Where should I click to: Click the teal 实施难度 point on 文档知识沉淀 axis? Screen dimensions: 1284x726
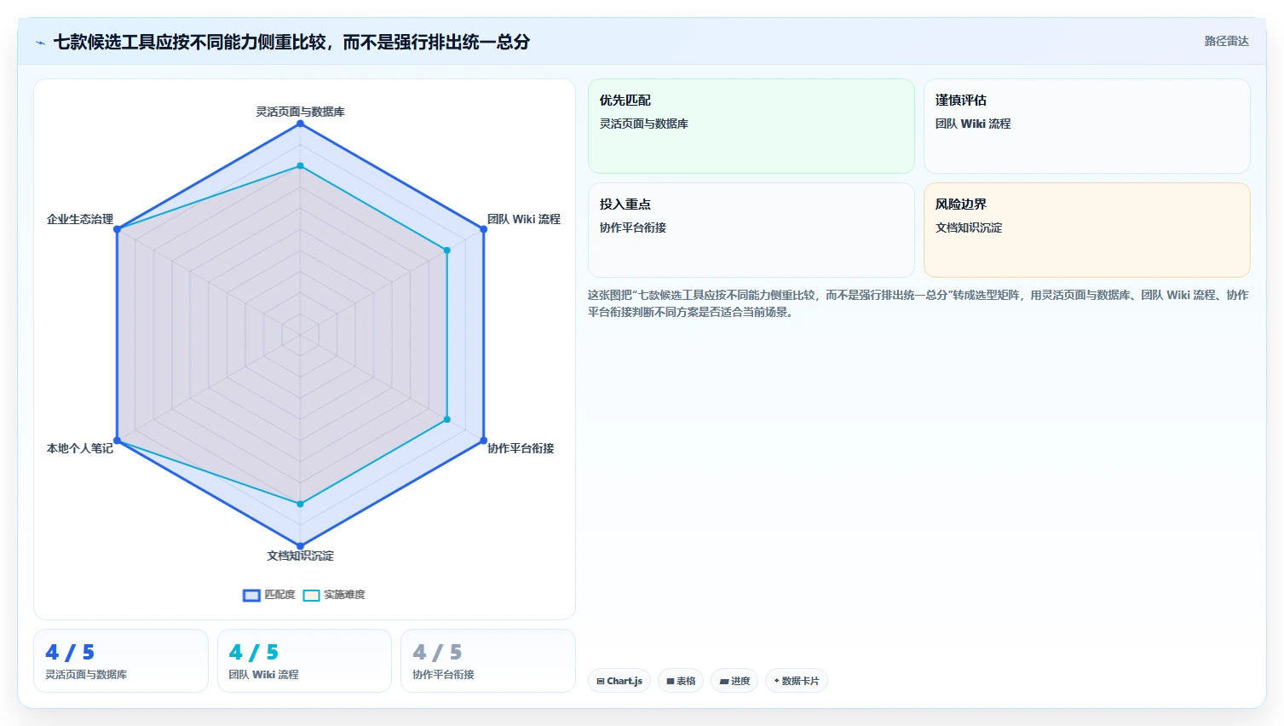300,504
